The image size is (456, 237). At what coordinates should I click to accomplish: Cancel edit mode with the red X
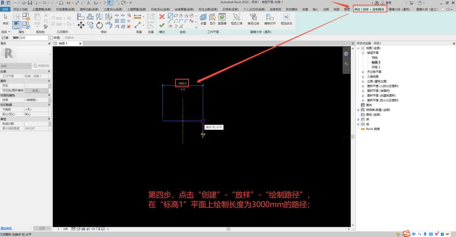162,16
